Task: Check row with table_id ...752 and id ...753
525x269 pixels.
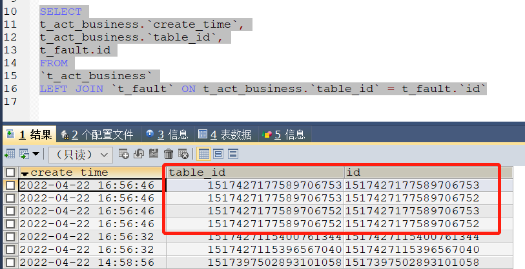Action: pyautogui.click(x=10, y=211)
